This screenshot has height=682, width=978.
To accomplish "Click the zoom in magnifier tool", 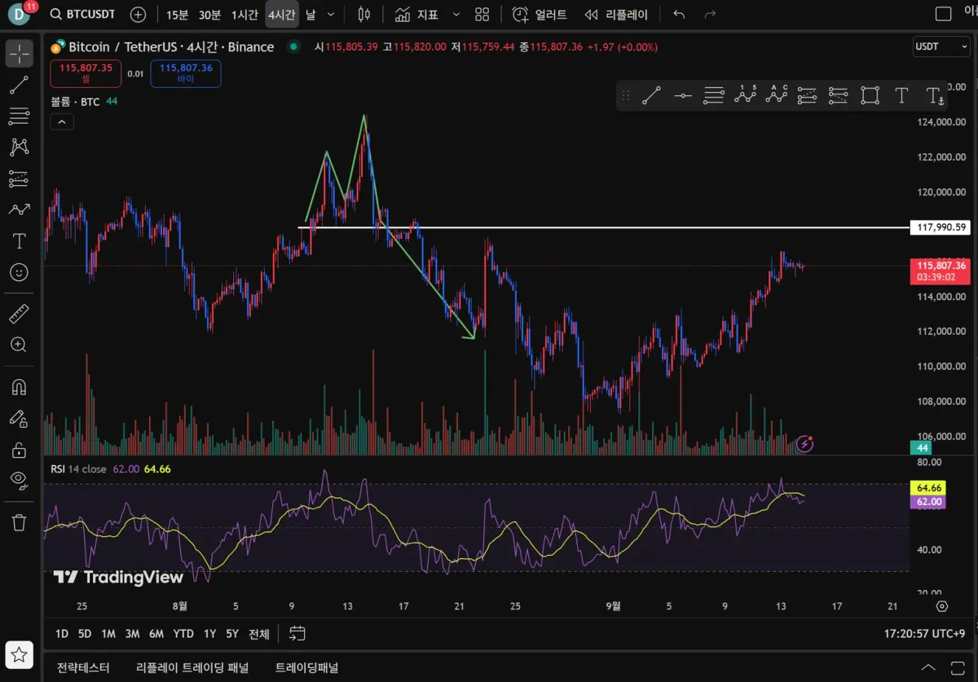I will pos(19,345).
